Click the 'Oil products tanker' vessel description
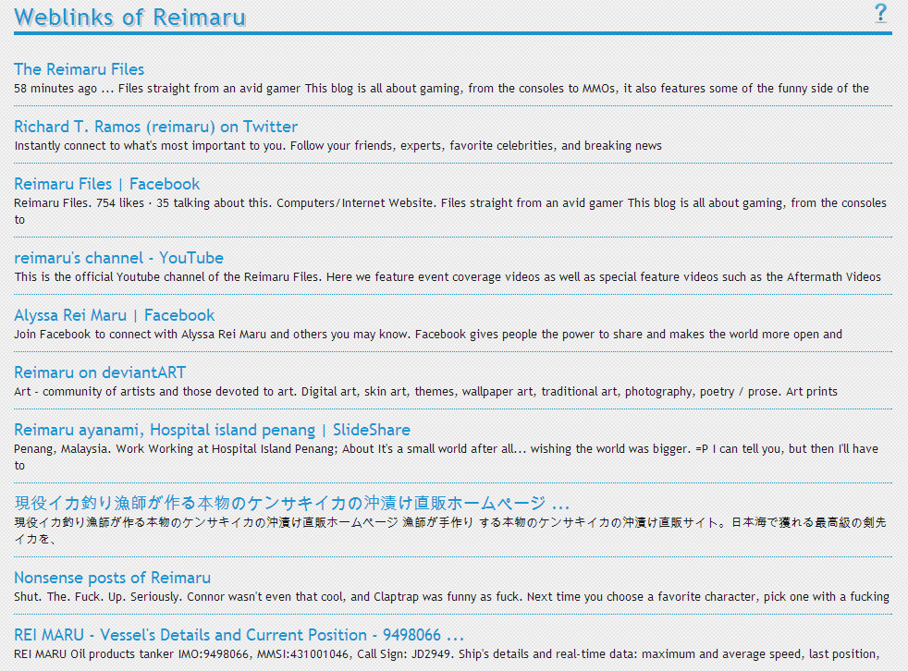Screen dimensions: 908x671 click(x=446, y=654)
